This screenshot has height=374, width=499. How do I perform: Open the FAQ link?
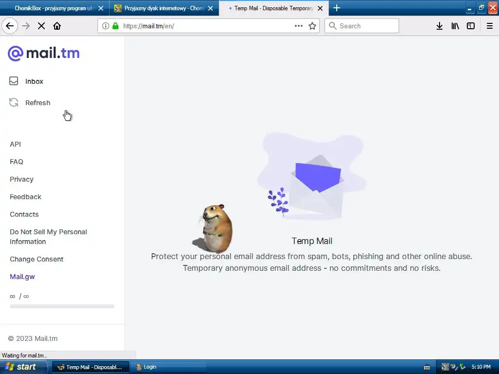16,162
